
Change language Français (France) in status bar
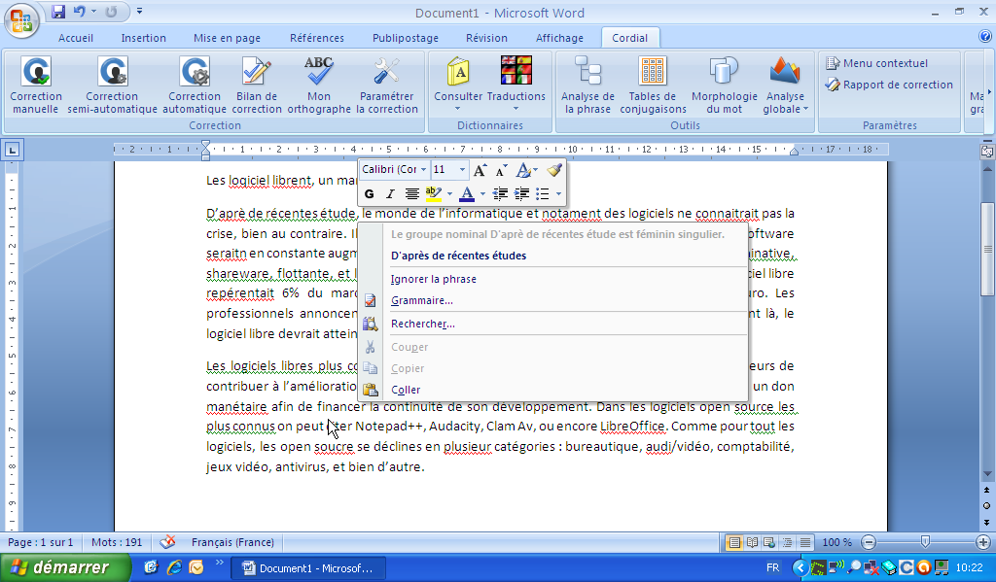(232, 543)
